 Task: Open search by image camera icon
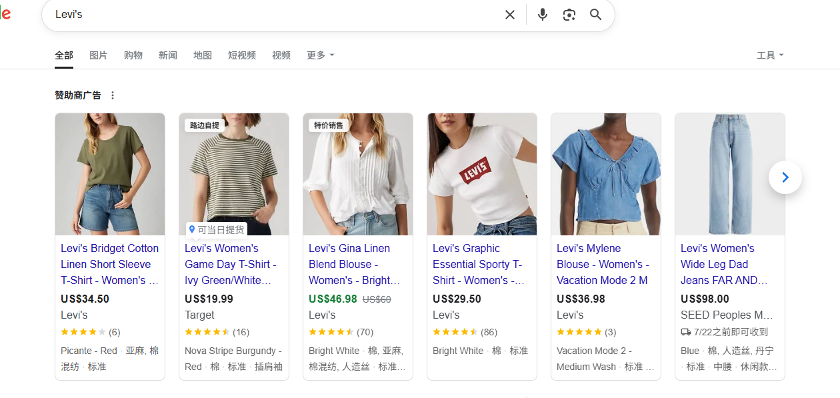pyautogui.click(x=569, y=15)
